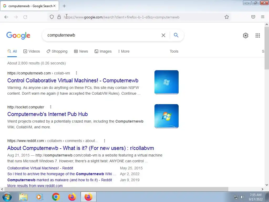
Task: Select the All results tab
Action: pyautogui.click(x=12, y=51)
